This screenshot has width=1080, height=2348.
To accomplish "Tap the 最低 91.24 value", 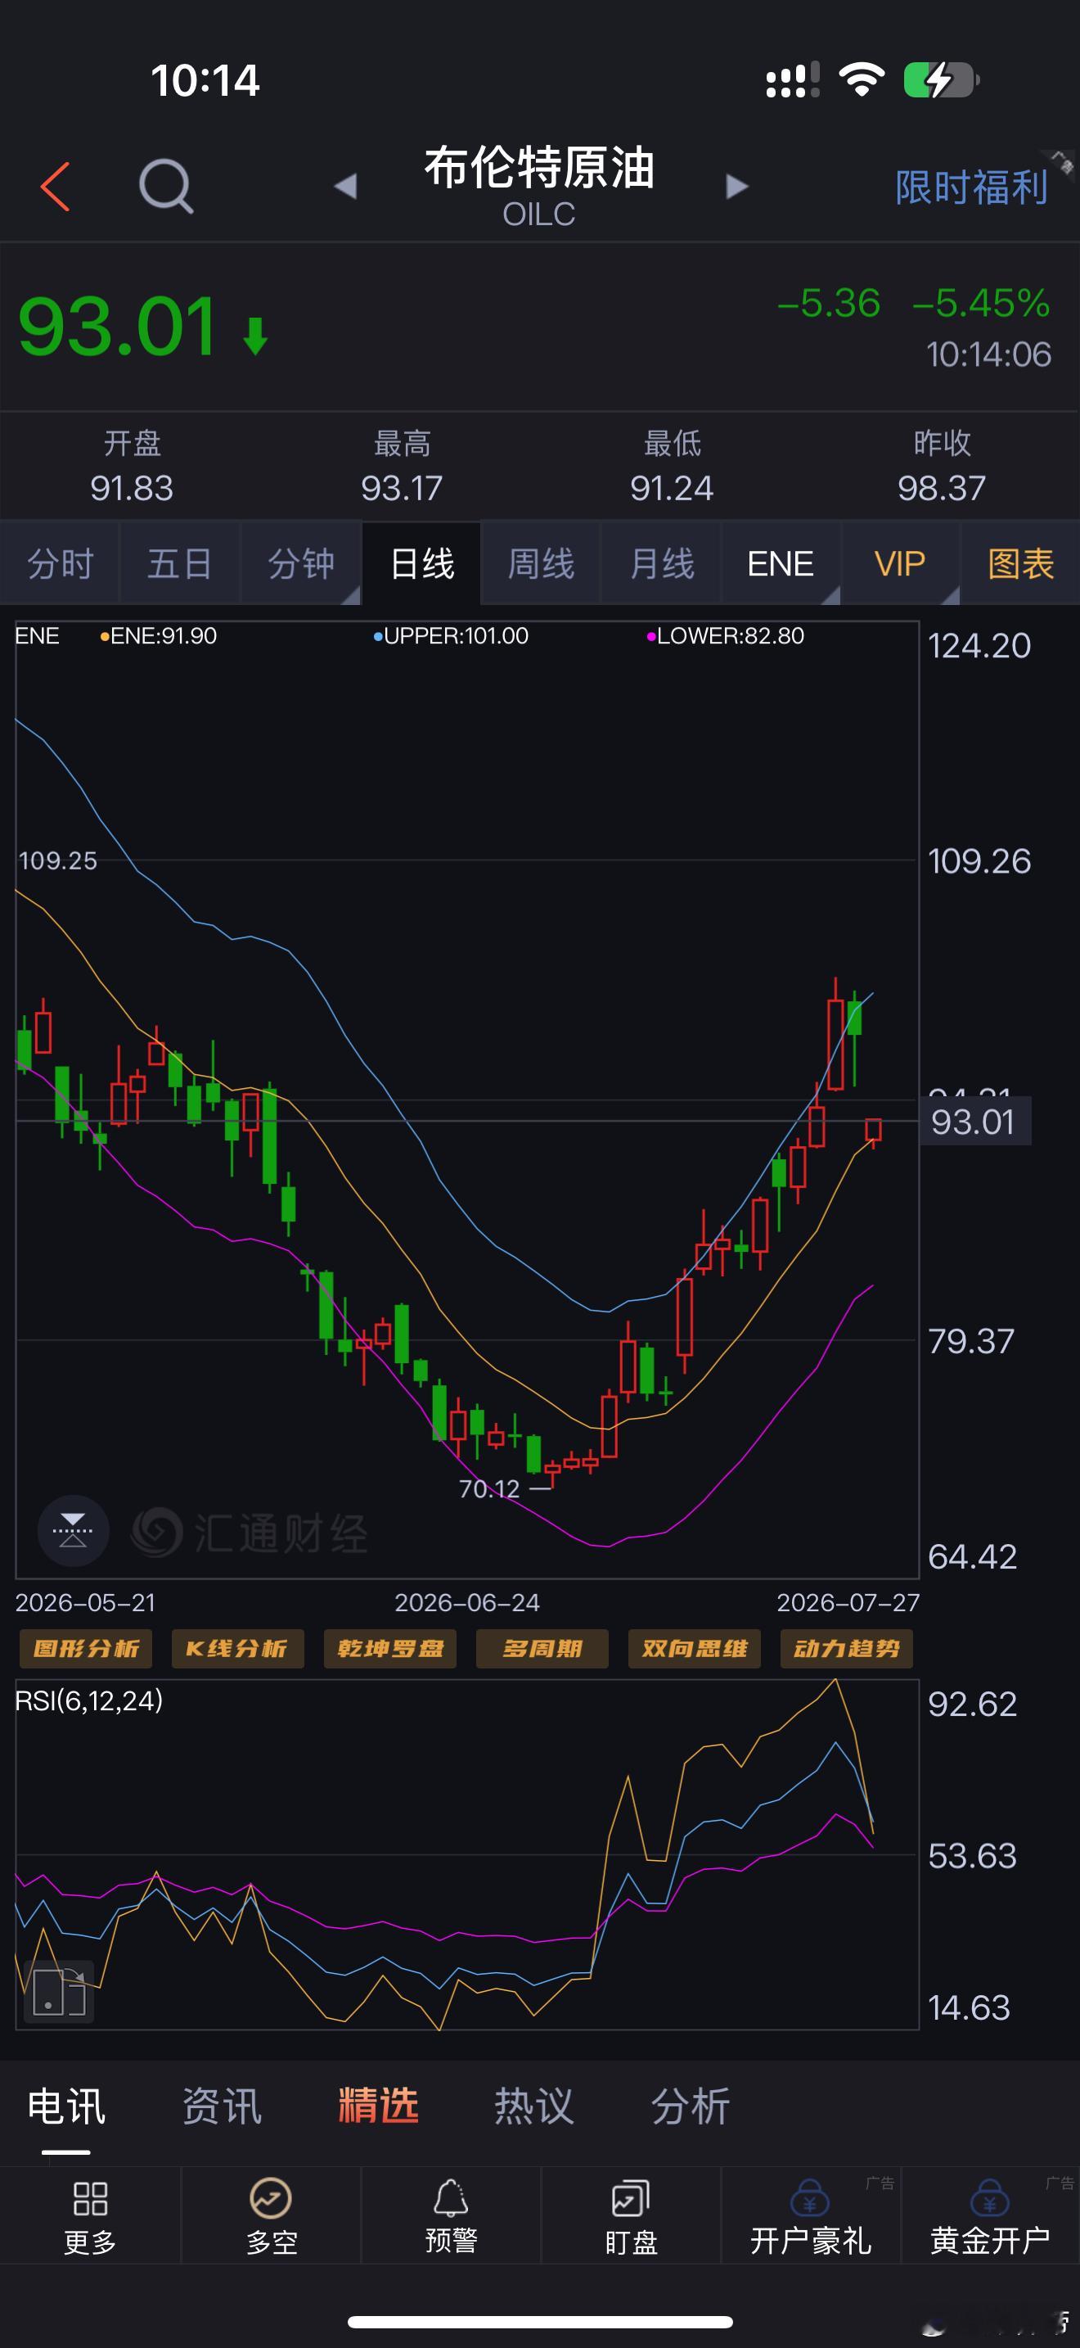I will click(672, 489).
